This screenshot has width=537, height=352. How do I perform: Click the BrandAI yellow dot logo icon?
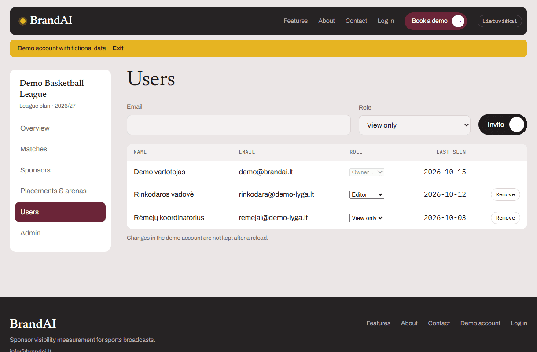[23, 21]
